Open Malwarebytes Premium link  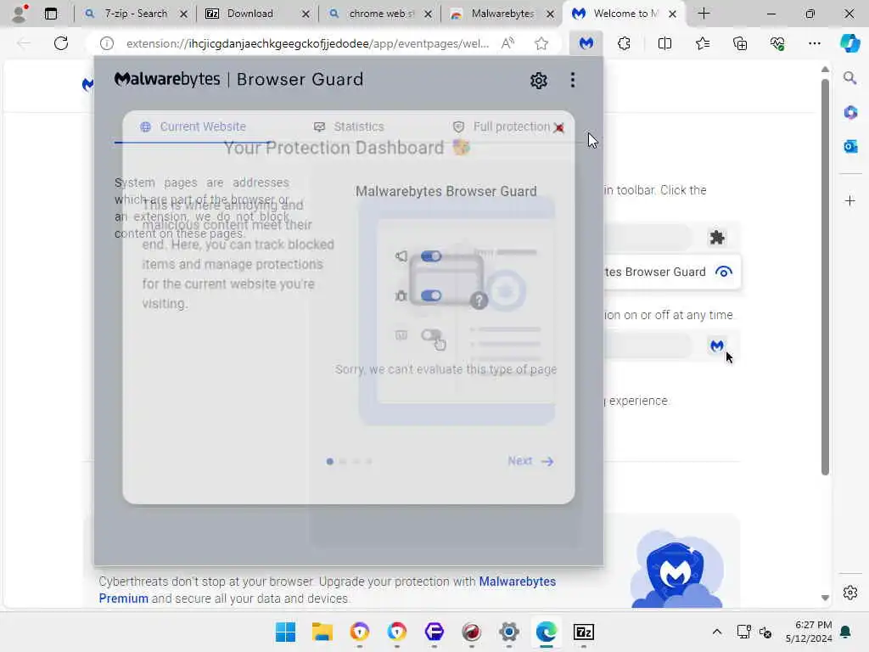pos(327,590)
